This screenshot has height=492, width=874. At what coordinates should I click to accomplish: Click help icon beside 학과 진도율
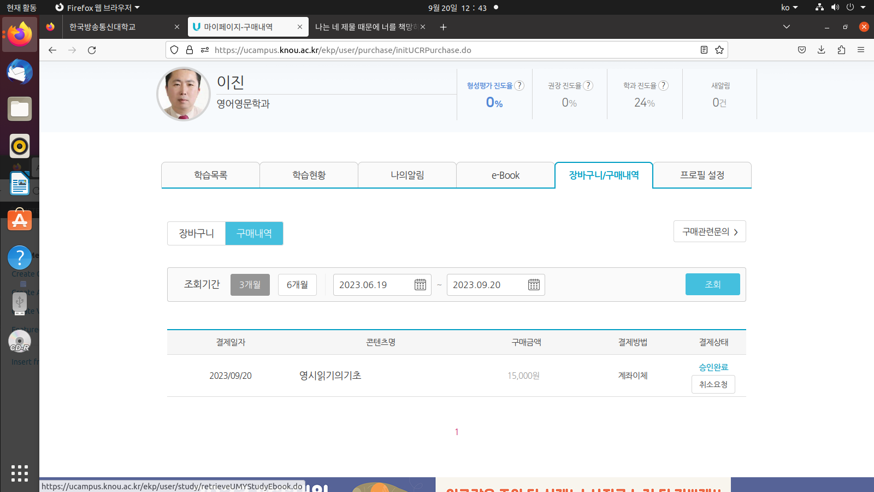663,86
